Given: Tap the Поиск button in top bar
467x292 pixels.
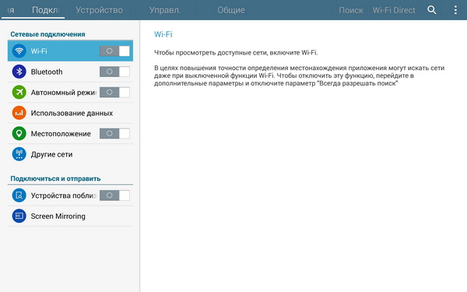Looking at the screenshot, I should [351, 10].
